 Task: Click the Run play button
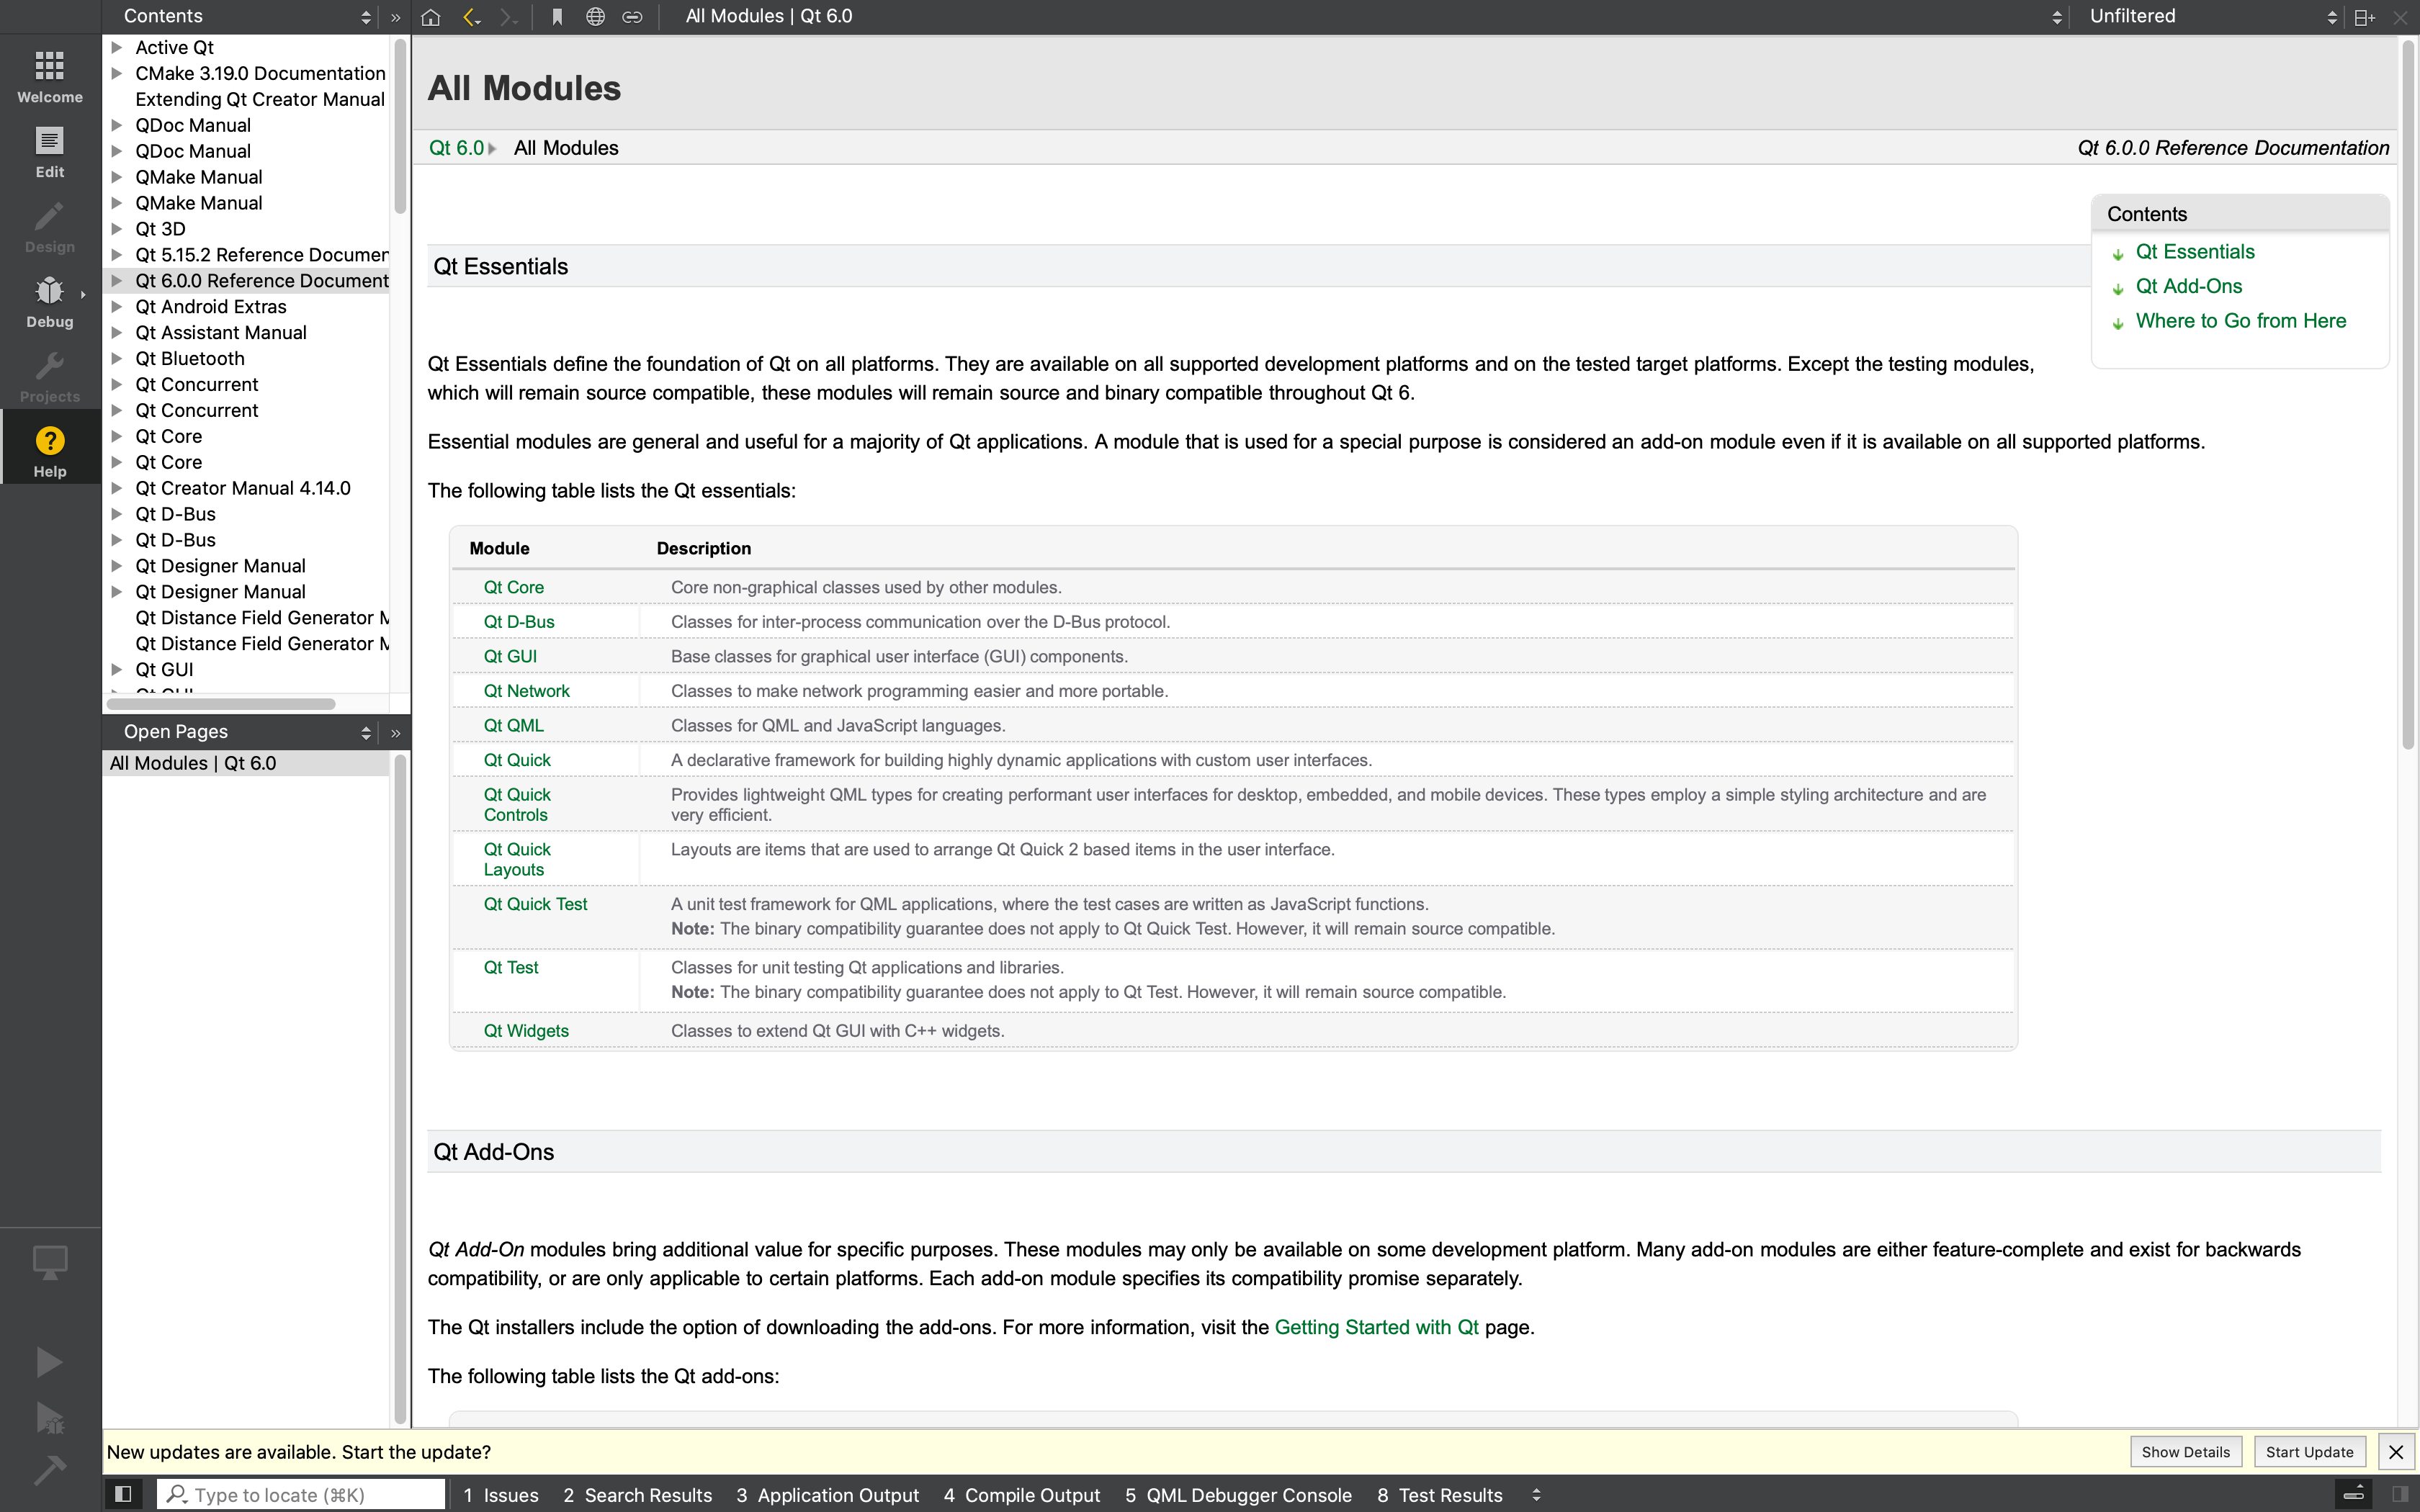point(49,1362)
